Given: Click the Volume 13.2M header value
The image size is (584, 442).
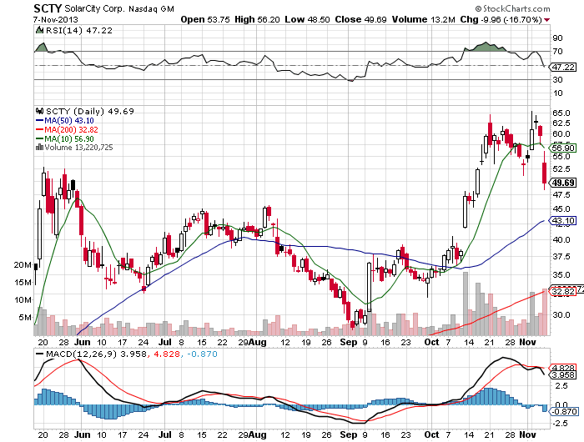Looking at the screenshot, I should coord(424,19).
